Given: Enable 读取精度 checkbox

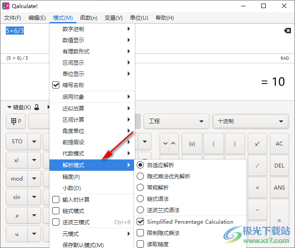Looking at the screenshot, I should click(140, 244).
